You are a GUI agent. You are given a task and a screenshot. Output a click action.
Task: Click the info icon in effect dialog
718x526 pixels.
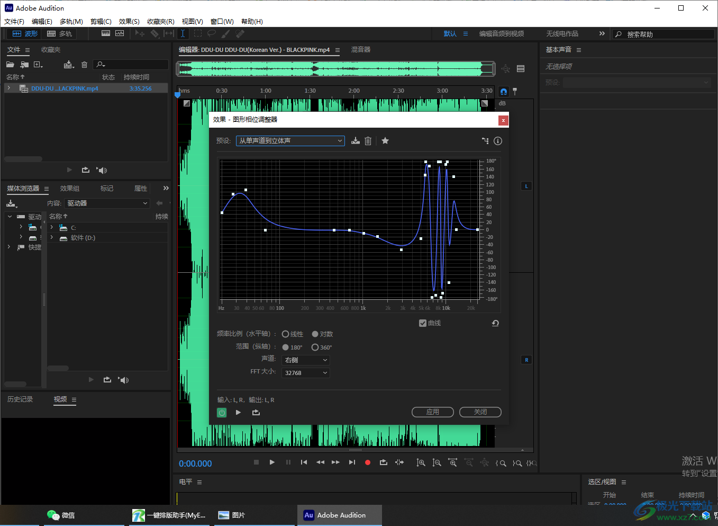pos(498,141)
